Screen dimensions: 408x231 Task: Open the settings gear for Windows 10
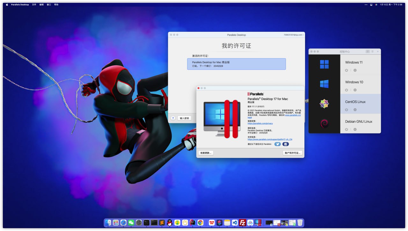coord(355,90)
